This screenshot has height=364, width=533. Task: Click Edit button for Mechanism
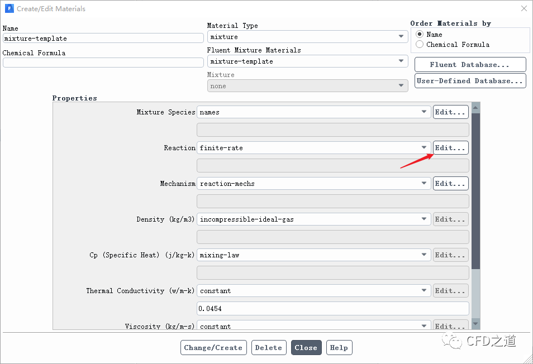tap(450, 184)
